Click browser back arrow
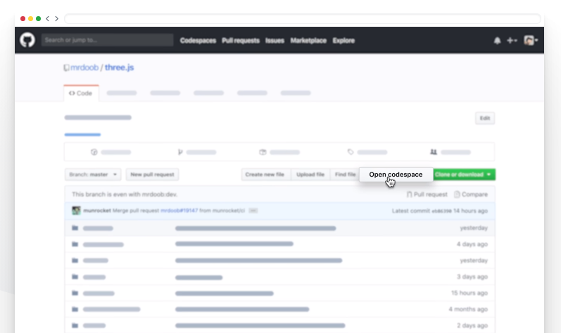The height and width of the screenshot is (333, 561). tap(48, 18)
